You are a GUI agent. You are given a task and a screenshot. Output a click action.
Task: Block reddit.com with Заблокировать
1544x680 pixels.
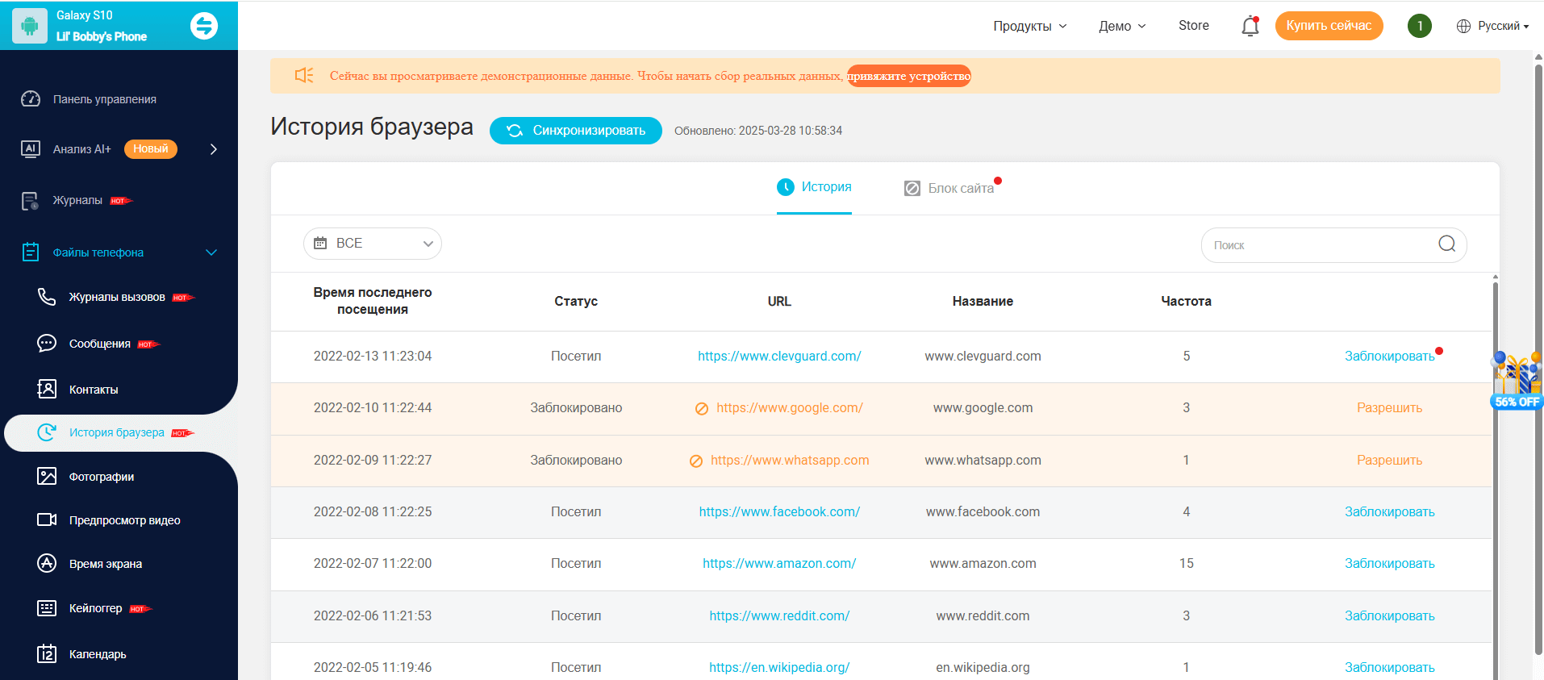pos(1389,616)
